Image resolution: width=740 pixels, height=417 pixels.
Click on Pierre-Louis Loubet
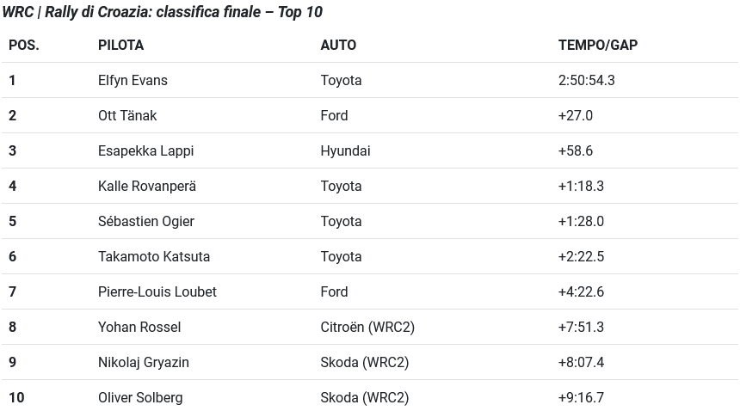coord(157,291)
